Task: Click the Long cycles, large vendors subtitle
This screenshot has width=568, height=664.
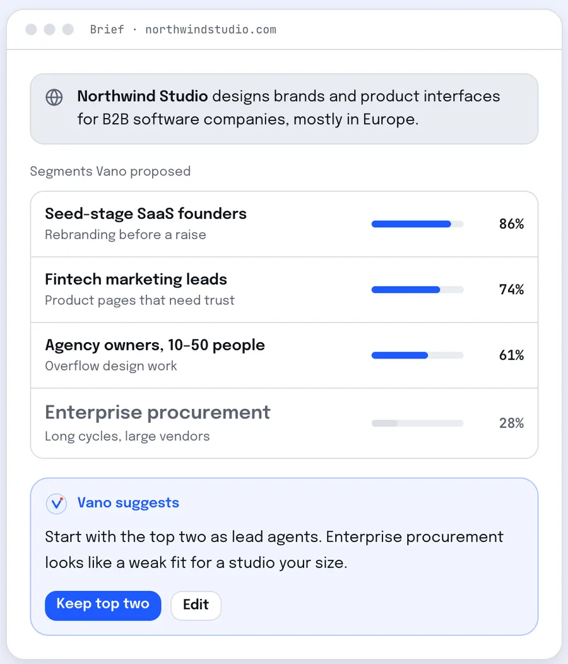Action: pos(127,436)
